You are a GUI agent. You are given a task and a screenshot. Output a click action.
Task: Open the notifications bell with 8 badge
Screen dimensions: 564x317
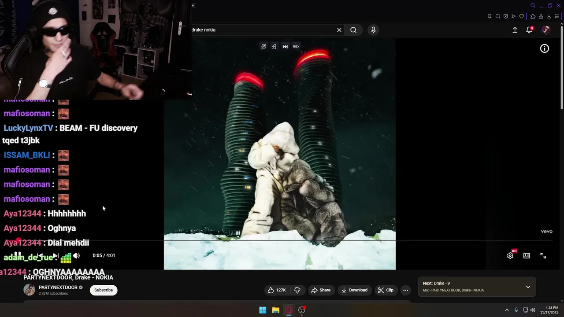coord(529,30)
